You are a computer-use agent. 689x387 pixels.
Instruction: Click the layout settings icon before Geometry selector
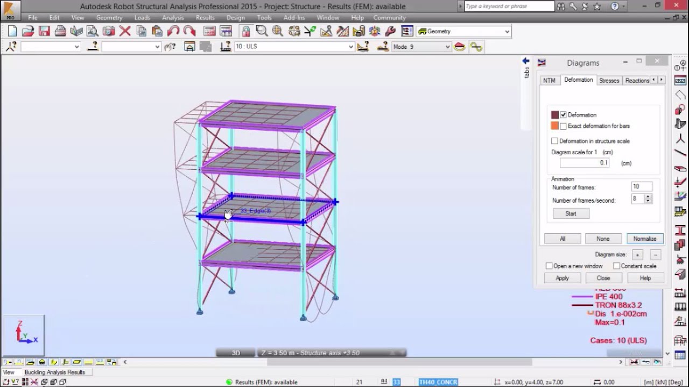(407, 31)
